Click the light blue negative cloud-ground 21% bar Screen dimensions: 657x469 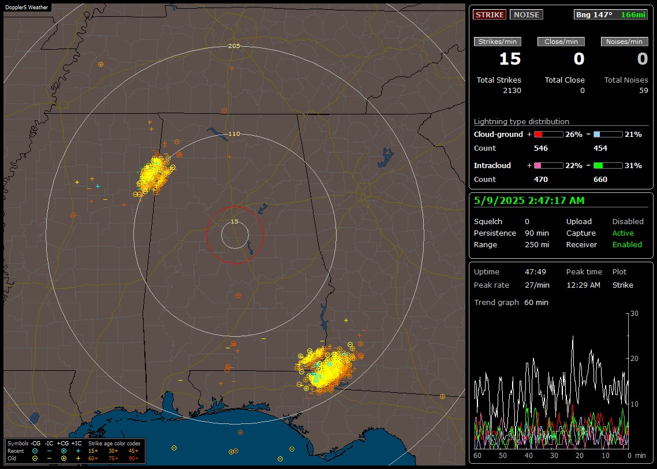(x=608, y=135)
